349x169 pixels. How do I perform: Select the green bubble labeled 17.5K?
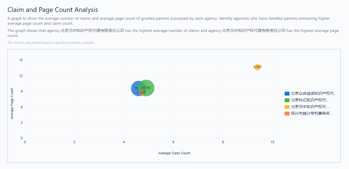[149, 87]
